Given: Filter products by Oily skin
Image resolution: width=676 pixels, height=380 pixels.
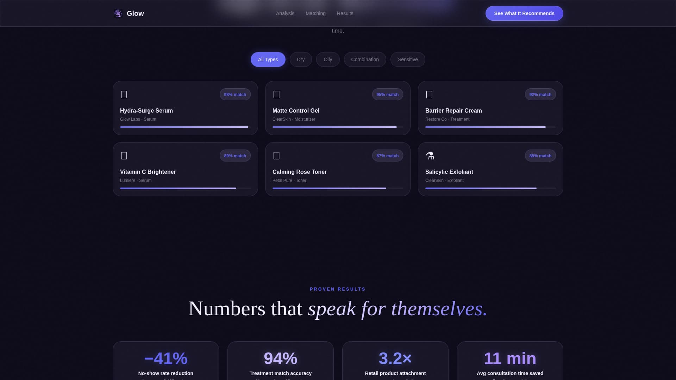Looking at the screenshot, I should pos(328,59).
